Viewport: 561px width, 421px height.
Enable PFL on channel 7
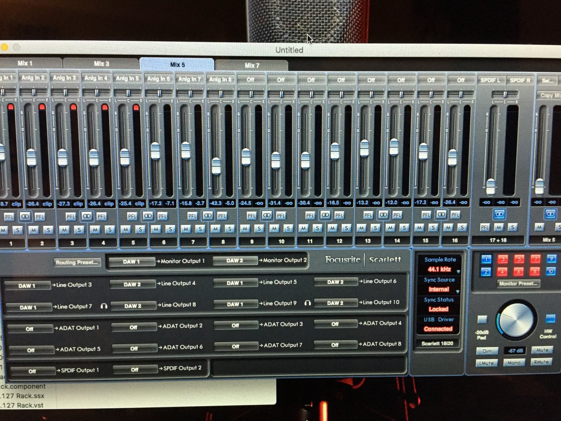coord(192,216)
